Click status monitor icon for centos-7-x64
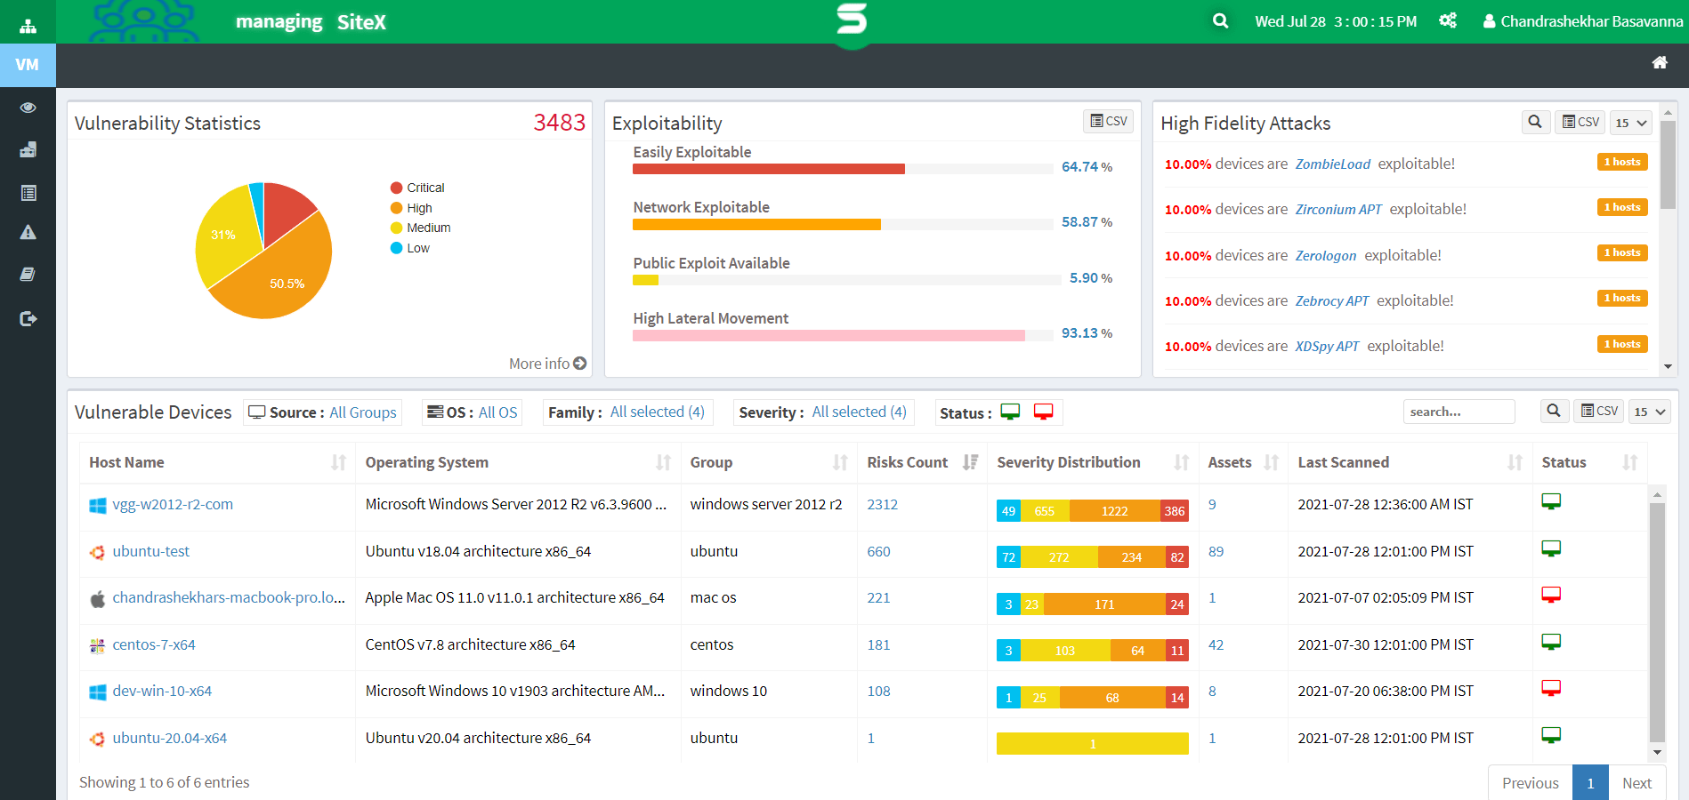This screenshot has height=800, width=1689. (1551, 642)
